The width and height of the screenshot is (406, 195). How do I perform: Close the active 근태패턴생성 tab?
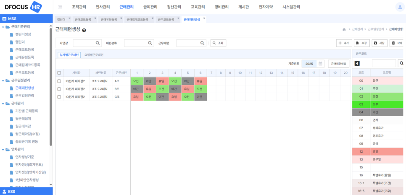[204, 18]
